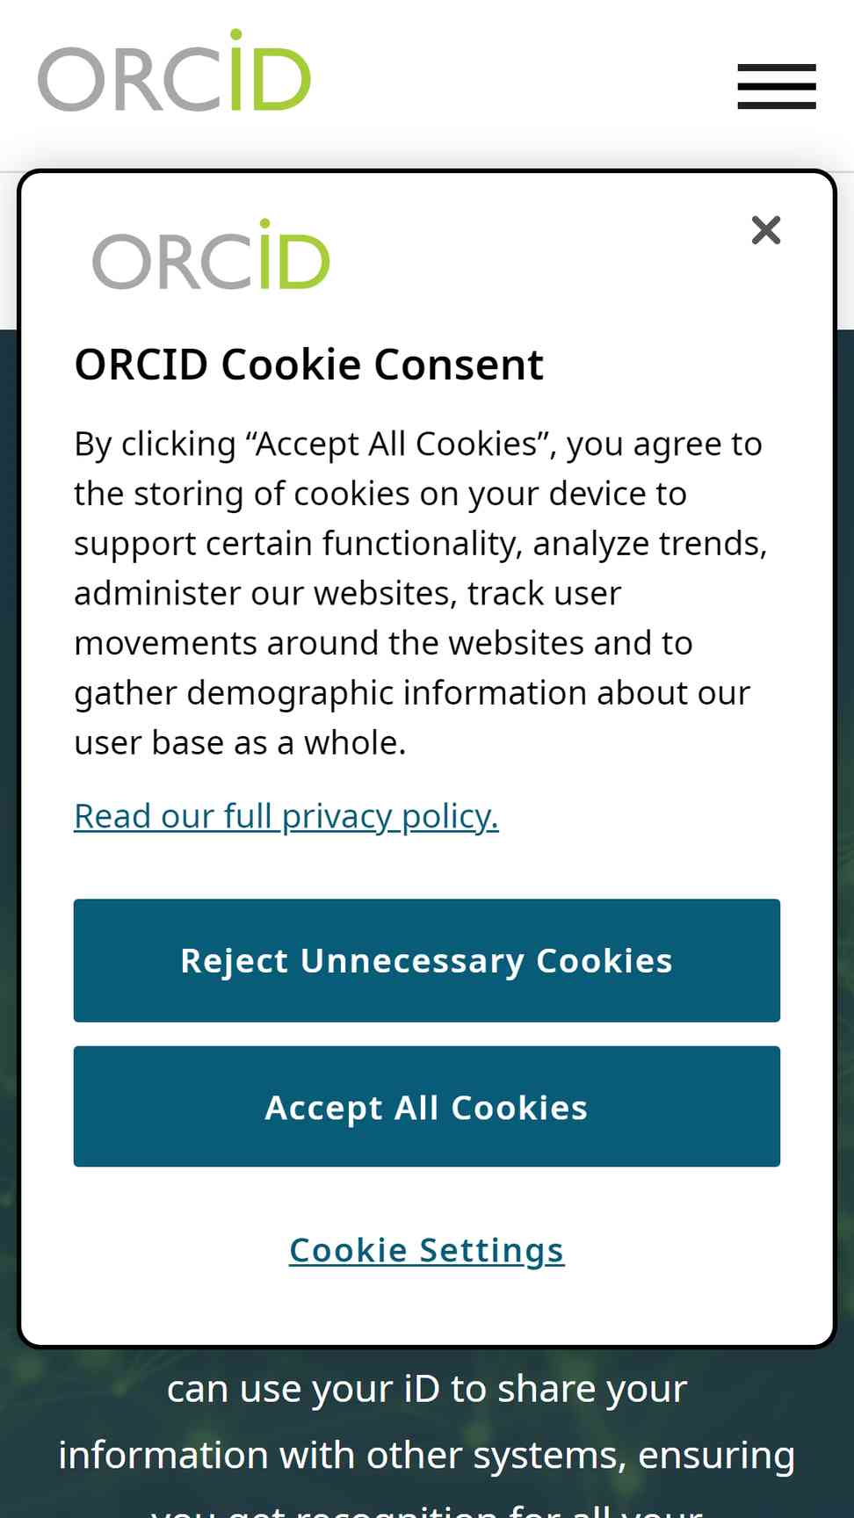
Task: Open the hamburger navigation menu
Action: (777, 86)
